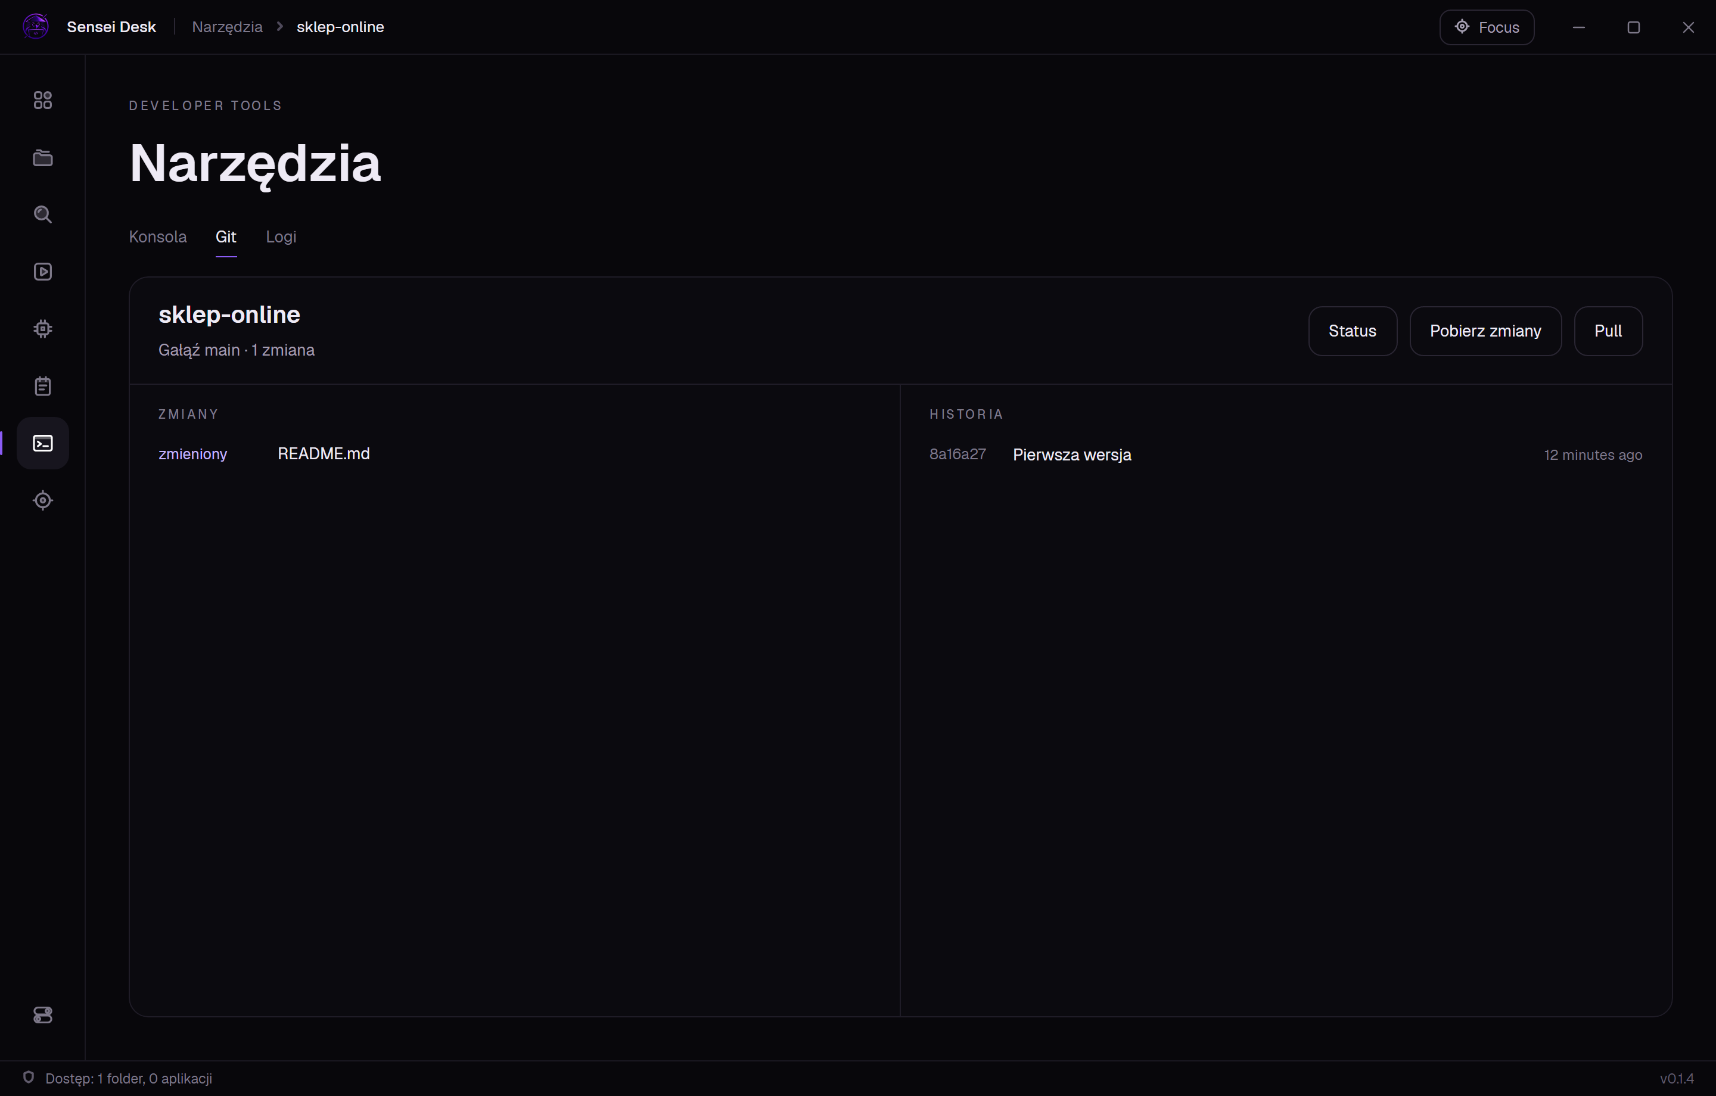1716x1096 pixels.
Task: Open the clipboard tasks icon in sidebar
Action: tap(43, 386)
